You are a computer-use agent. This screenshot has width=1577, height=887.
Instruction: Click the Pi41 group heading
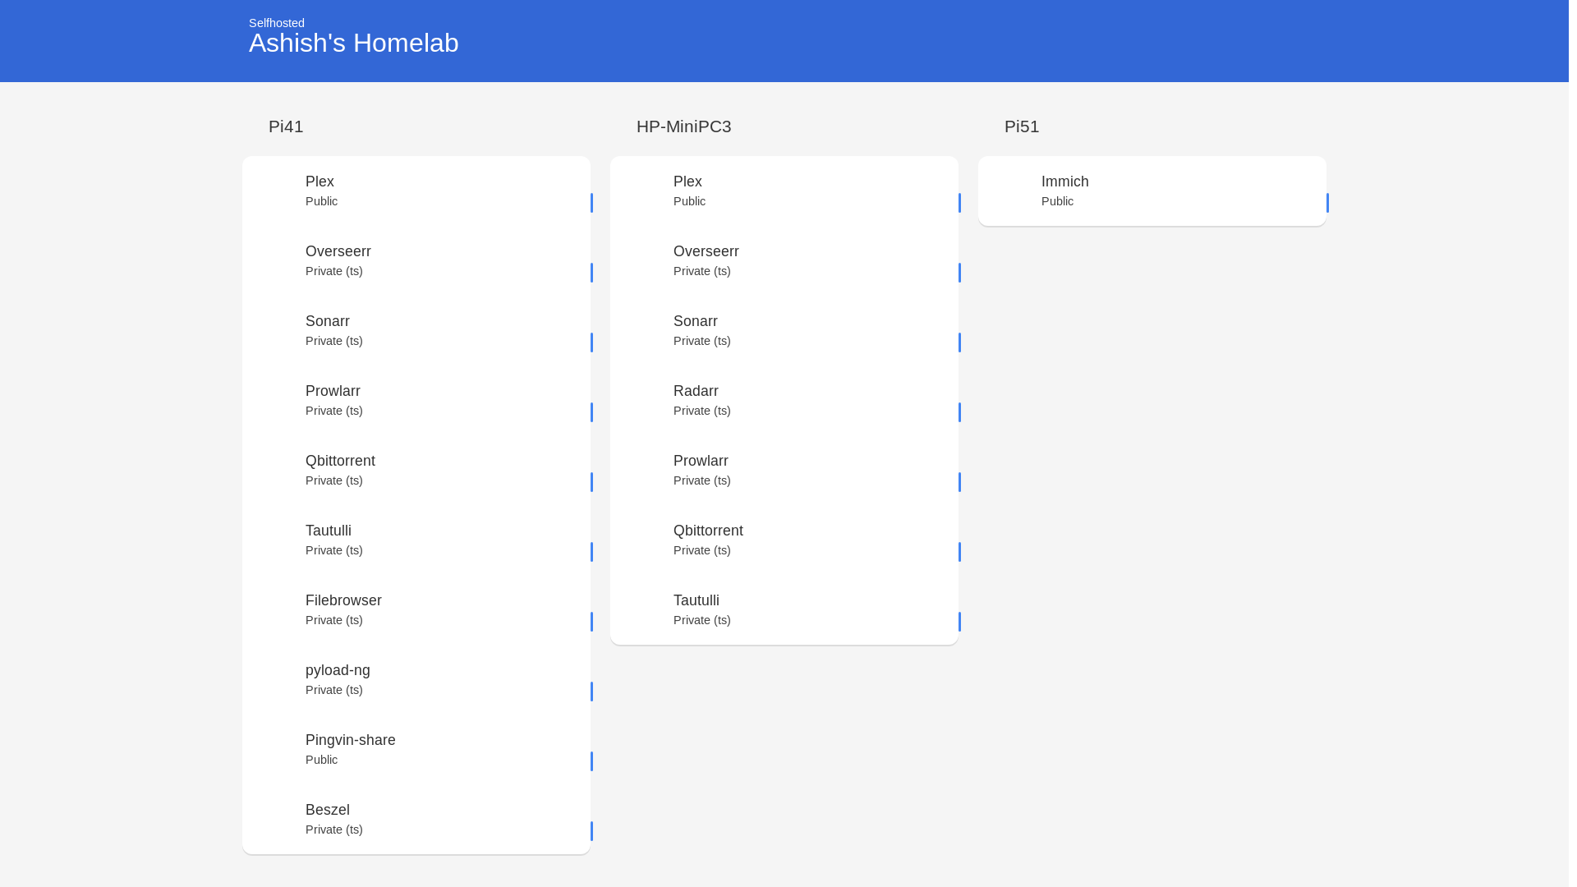[286, 126]
